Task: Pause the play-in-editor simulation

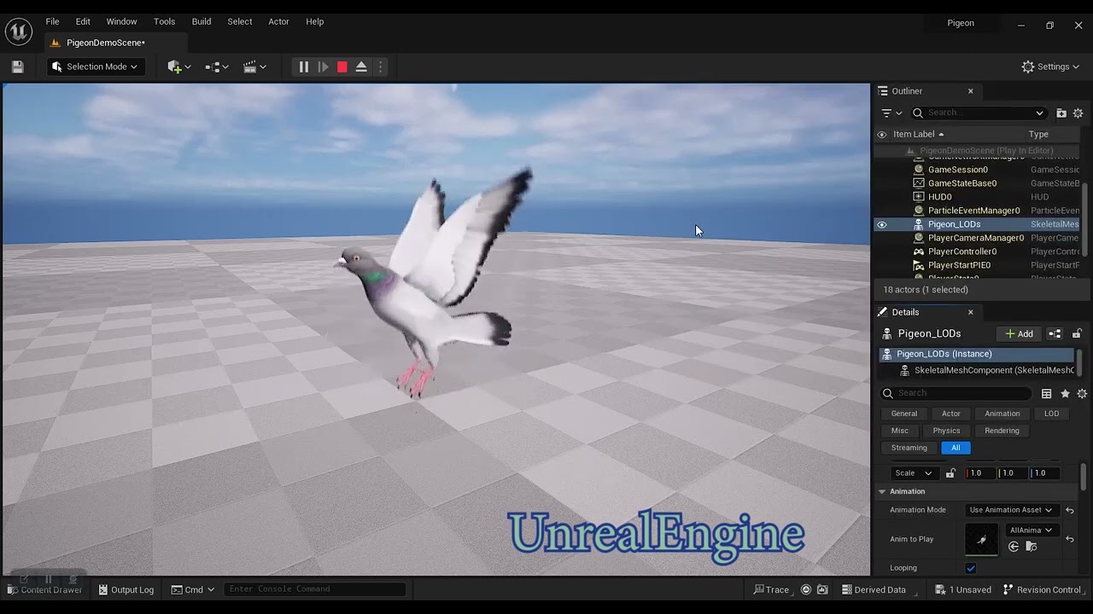Action: [303, 67]
